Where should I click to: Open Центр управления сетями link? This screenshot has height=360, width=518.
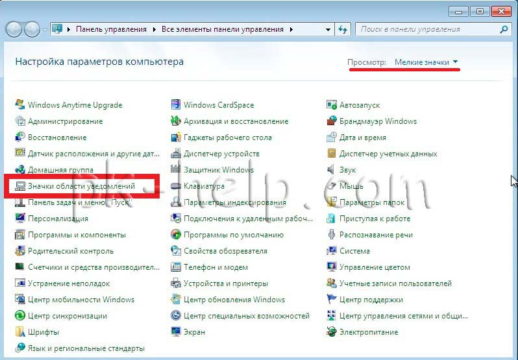404,315
